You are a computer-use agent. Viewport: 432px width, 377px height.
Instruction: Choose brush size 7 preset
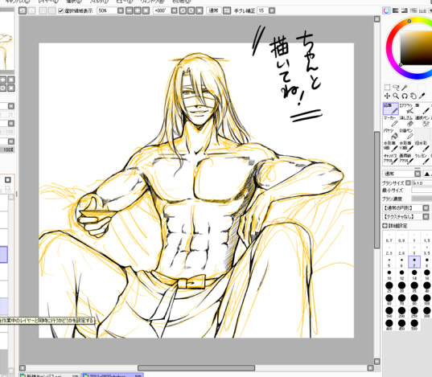(414, 261)
